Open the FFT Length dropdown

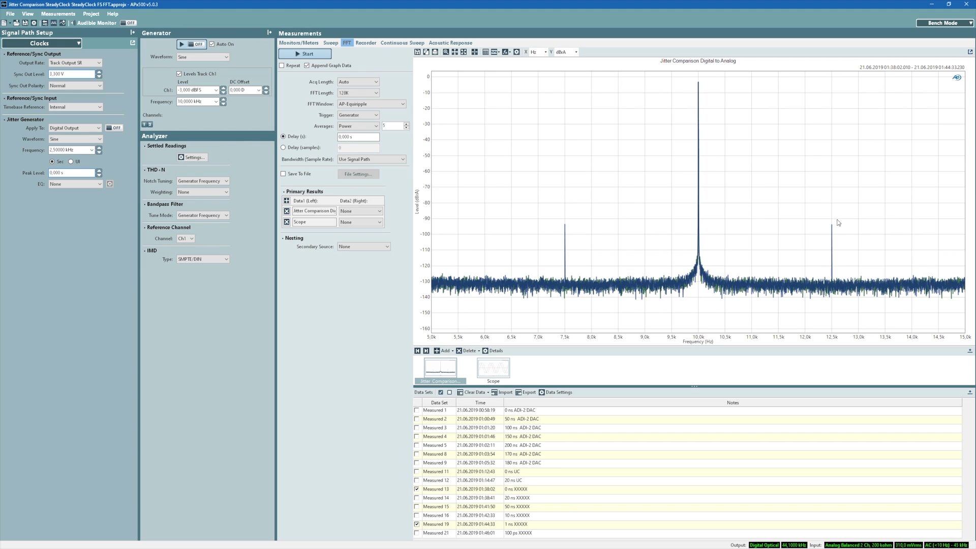point(358,93)
